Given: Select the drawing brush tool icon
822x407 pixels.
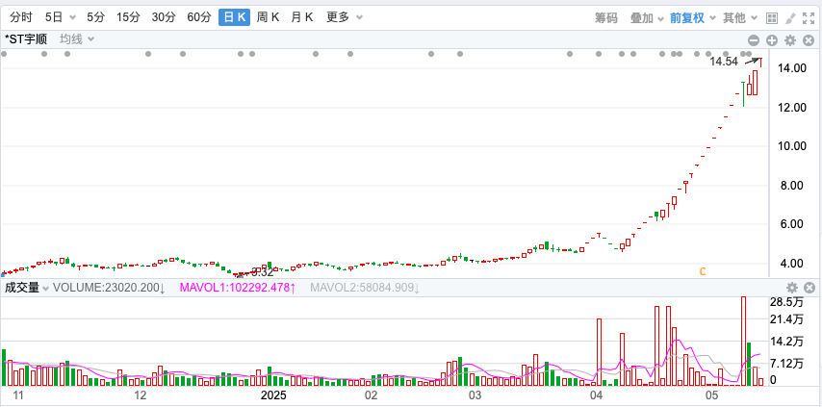Looking at the screenshot, I should pyautogui.click(x=790, y=18).
